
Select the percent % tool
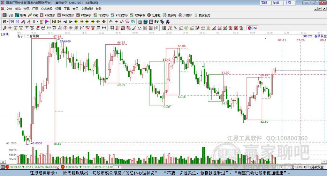(x=175, y=28)
